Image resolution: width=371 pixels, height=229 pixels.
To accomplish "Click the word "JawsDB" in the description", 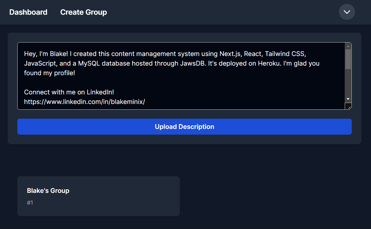I will 194,63.
